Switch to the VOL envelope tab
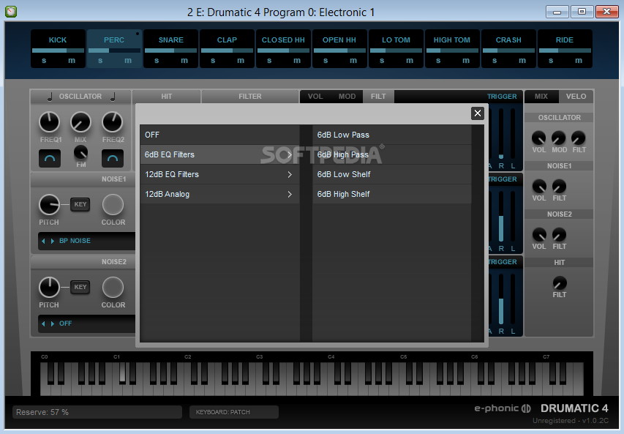The width and height of the screenshot is (624, 434). click(x=315, y=97)
